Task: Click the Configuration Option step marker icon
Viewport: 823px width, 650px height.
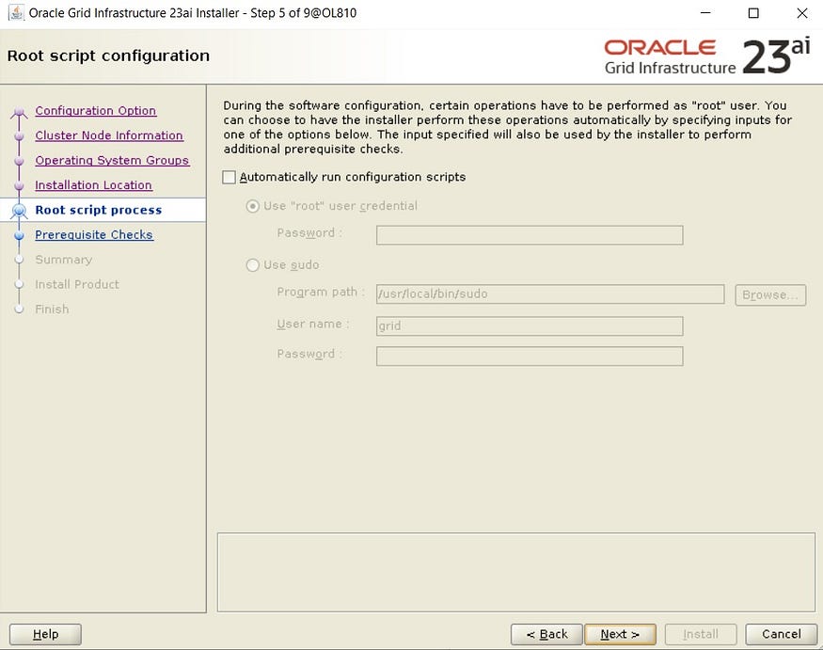Action: 20,112
